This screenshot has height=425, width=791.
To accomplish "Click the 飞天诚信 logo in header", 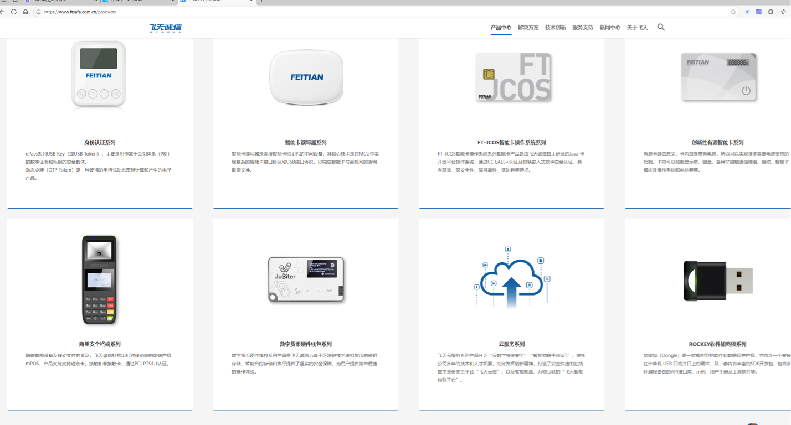I will (165, 28).
